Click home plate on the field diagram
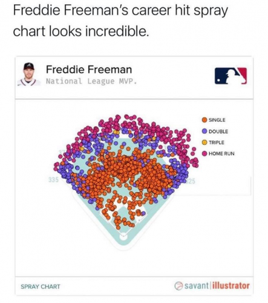The image size is (268, 303). tap(123, 236)
